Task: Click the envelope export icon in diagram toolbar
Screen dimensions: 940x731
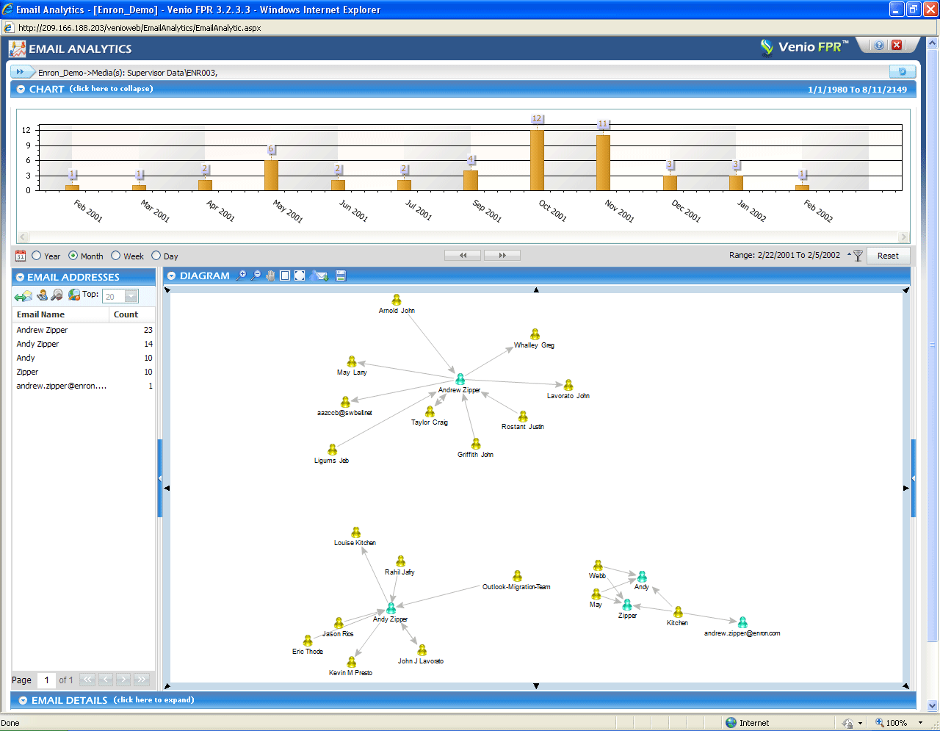Action: [x=319, y=276]
